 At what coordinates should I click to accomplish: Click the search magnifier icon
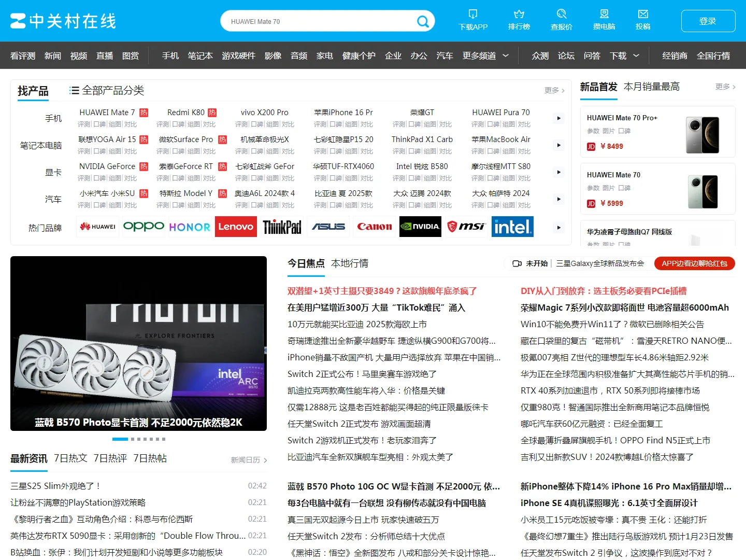pyautogui.click(x=423, y=21)
